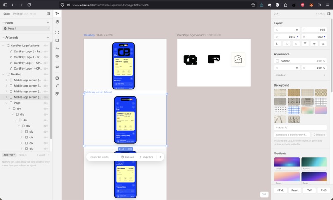The image size is (333, 200).
Task: Click the Improve button
Action: (146, 157)
